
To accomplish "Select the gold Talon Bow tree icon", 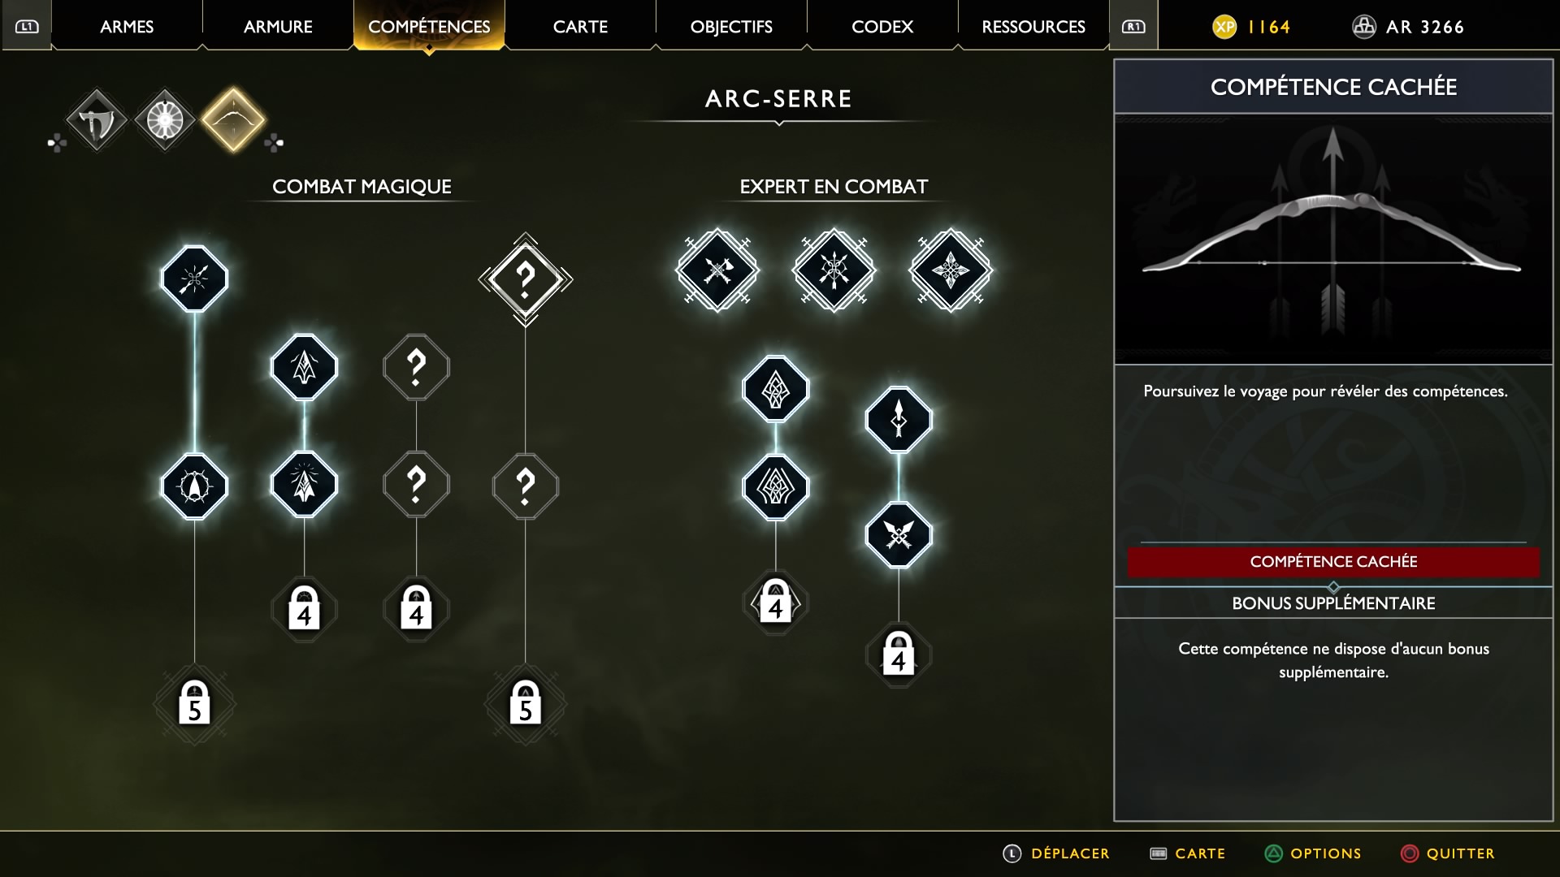I will [234, 120].
